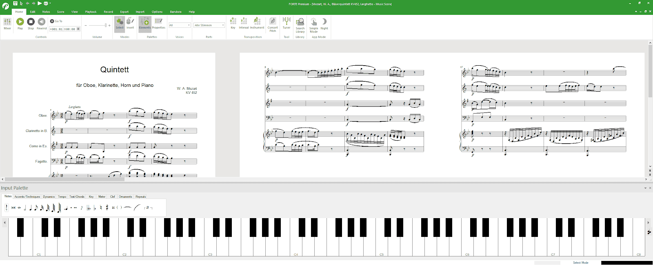Image resolution: width=653 pixels, height=265 pixels.
Task: Select the parentheses symbol in palette
Action: [119, 208]
